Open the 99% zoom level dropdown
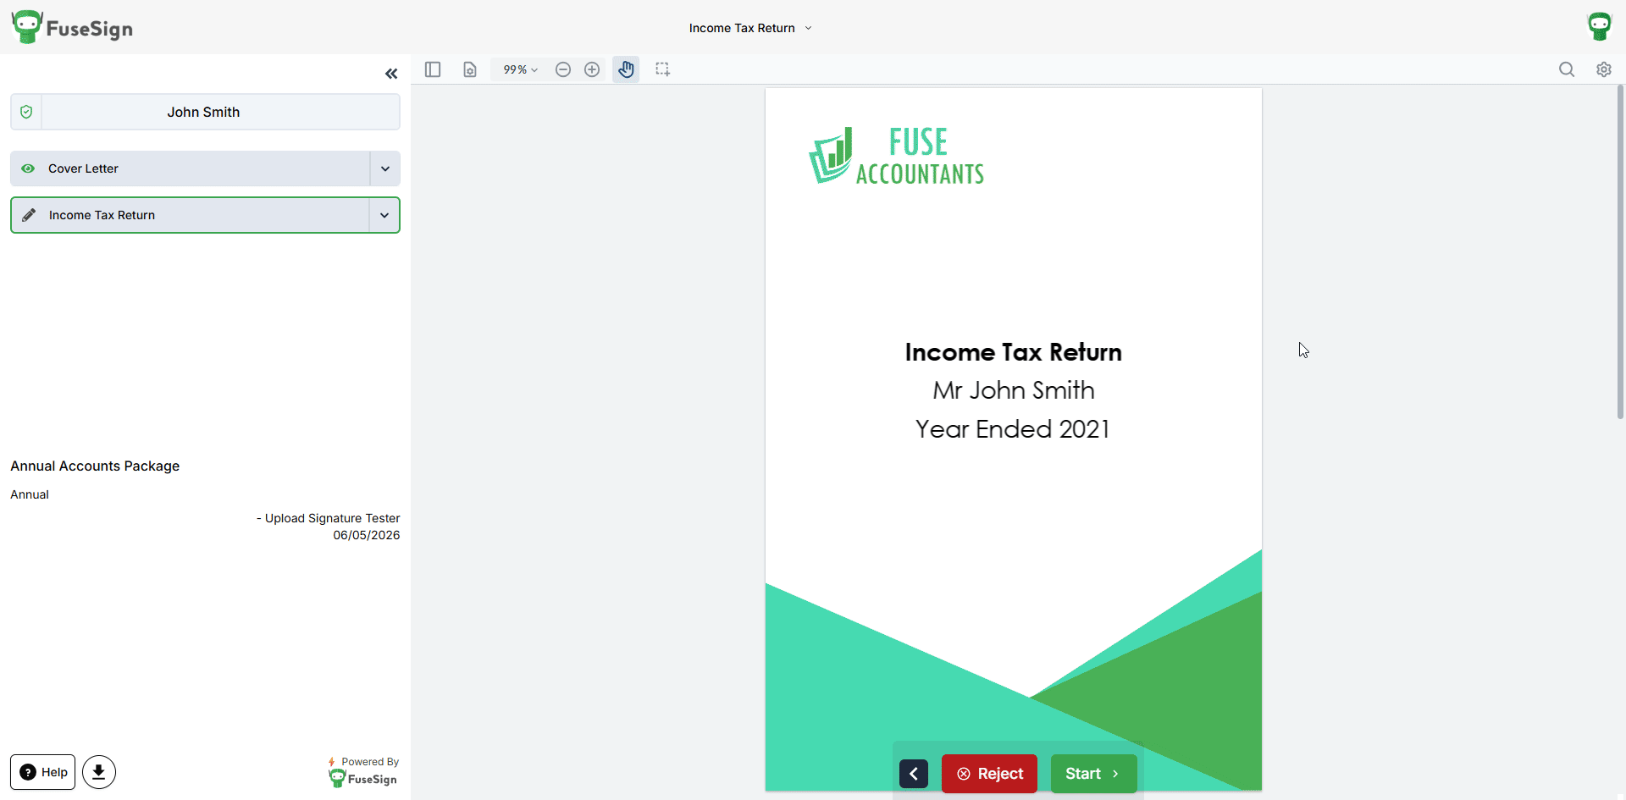1626x800 pixels. (x=520, y=69)
